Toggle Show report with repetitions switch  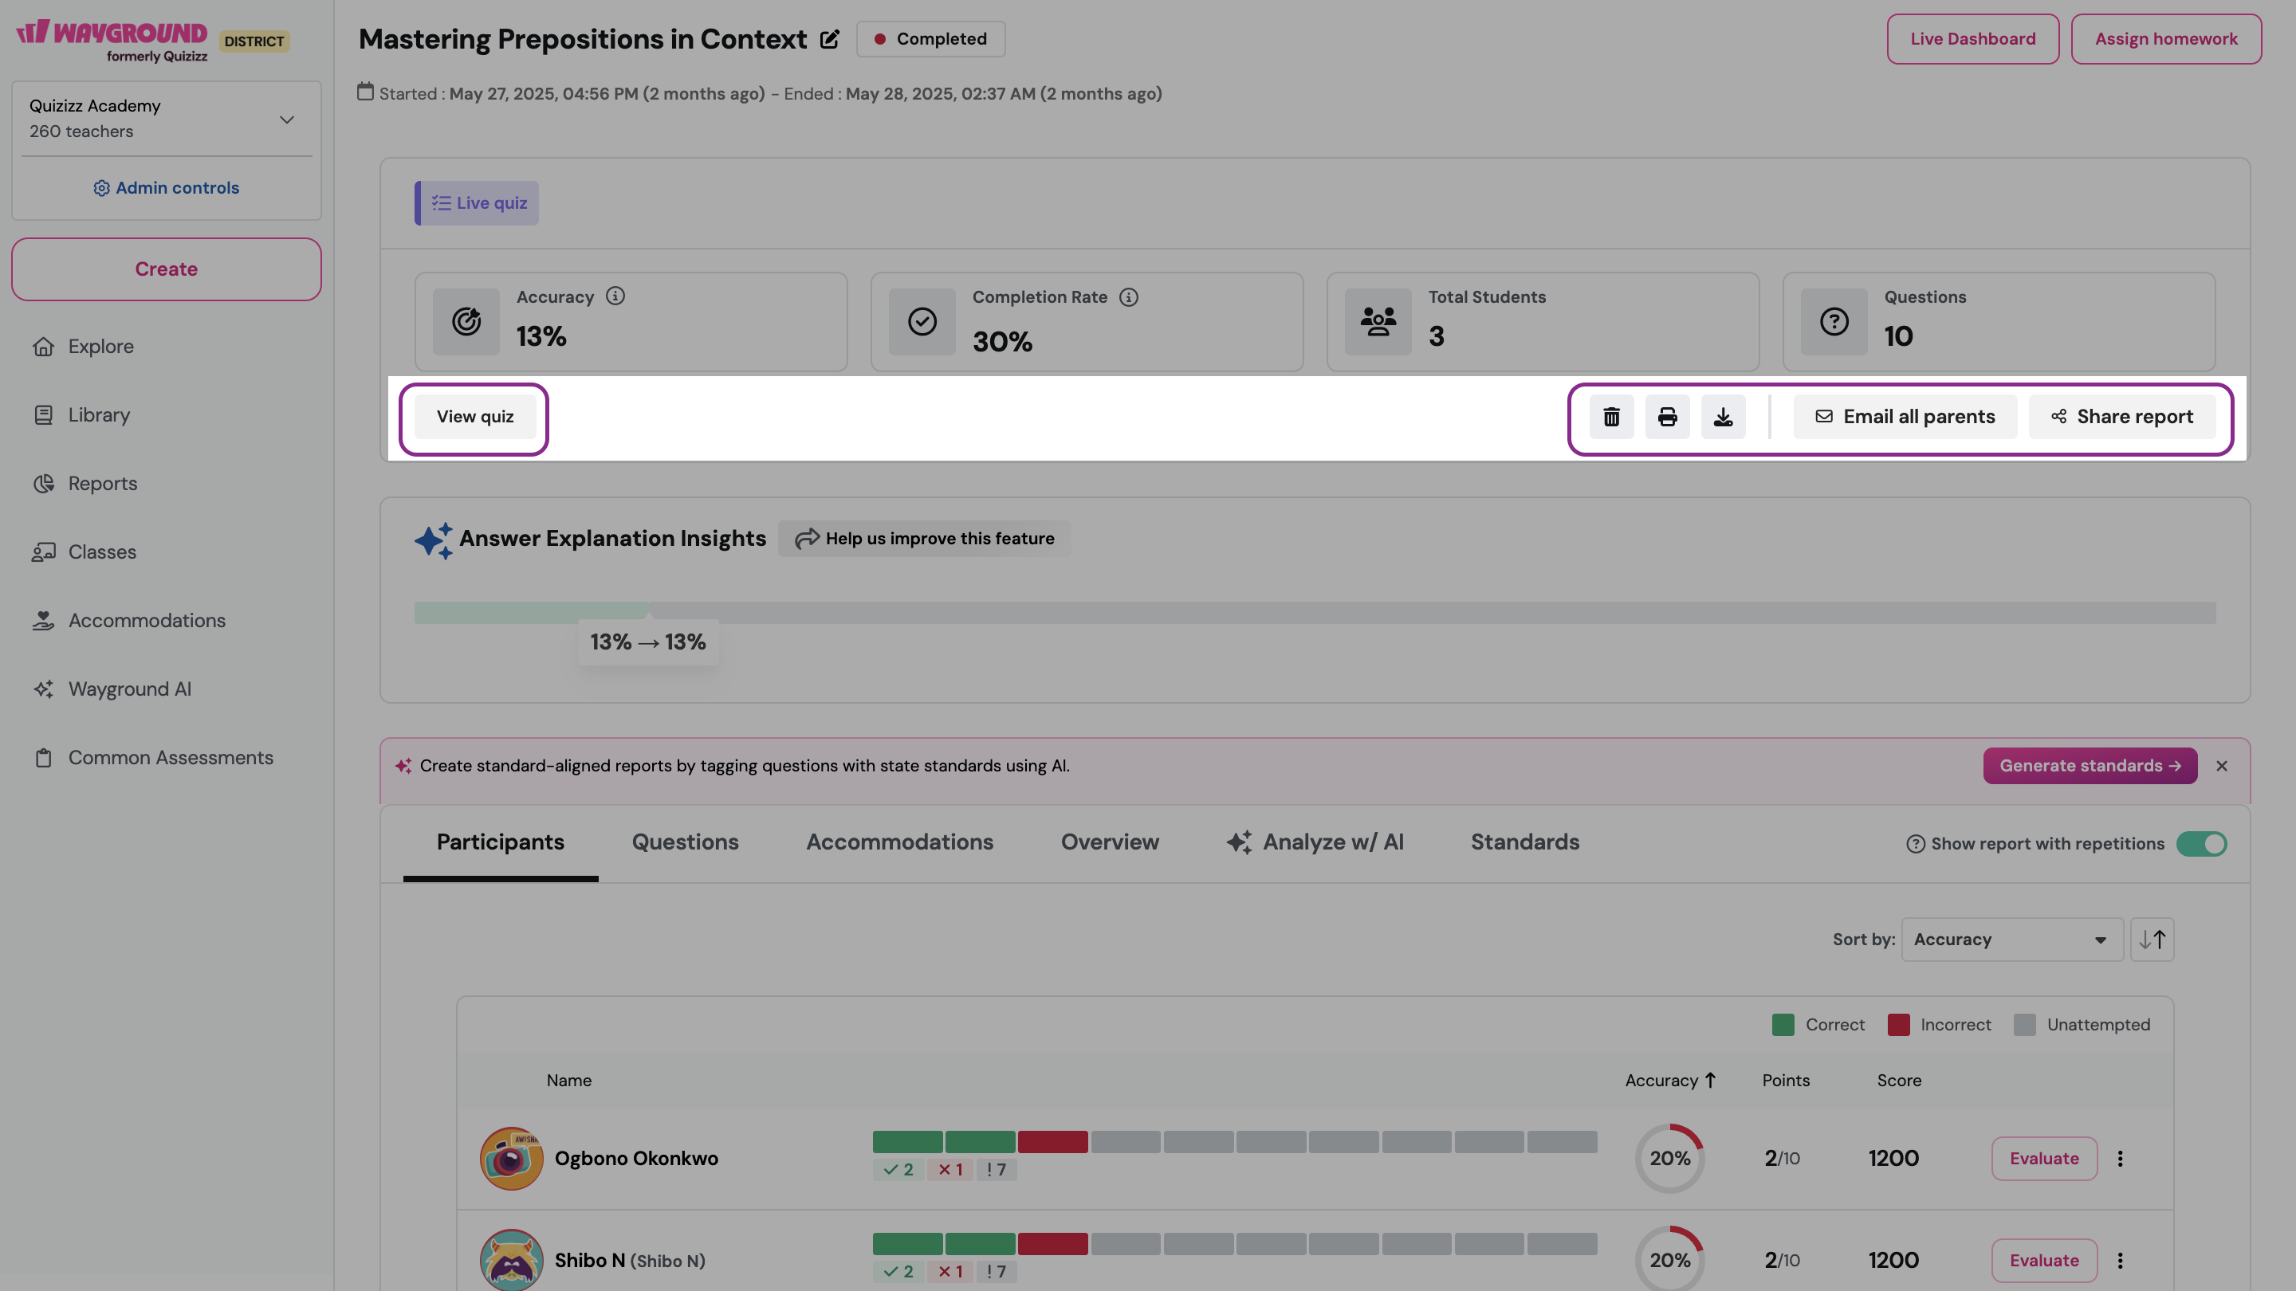click(2200, 844)
